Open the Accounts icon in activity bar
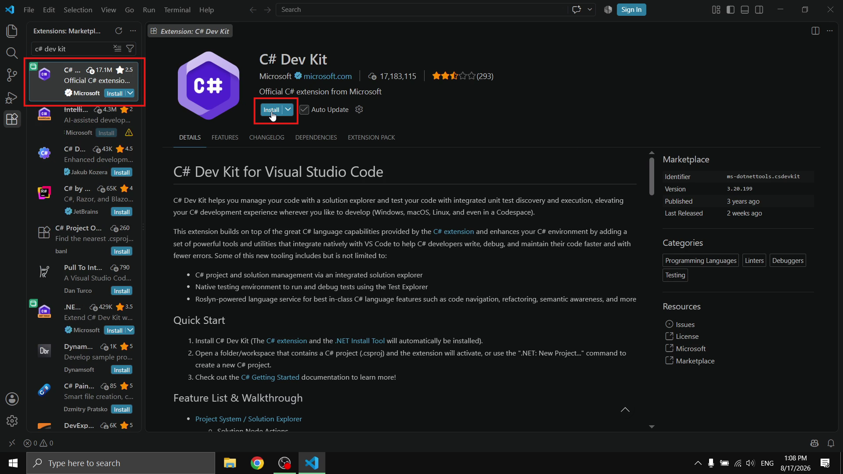843x474 pixels. coord(12,399)
